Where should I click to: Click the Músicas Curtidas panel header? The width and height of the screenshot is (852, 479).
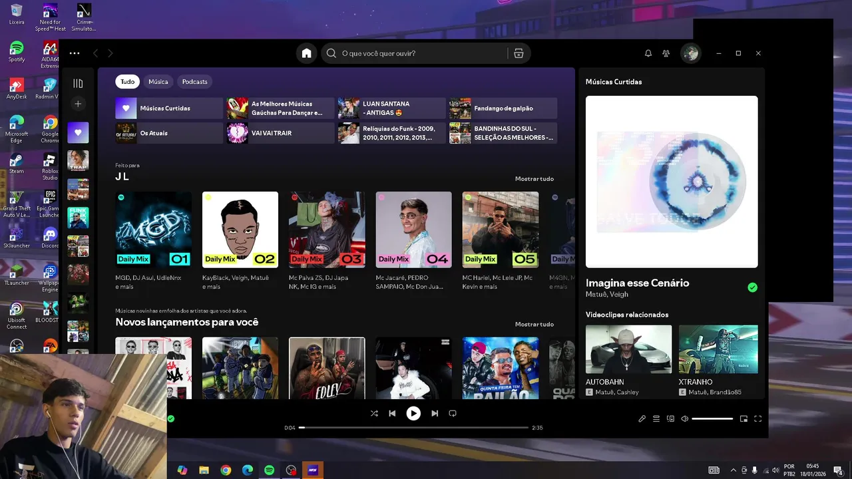[614, 82]
